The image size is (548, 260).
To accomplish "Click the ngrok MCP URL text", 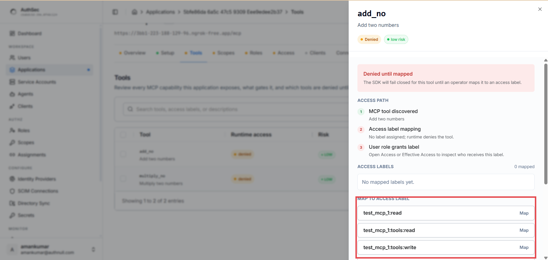I will point(177,33).
